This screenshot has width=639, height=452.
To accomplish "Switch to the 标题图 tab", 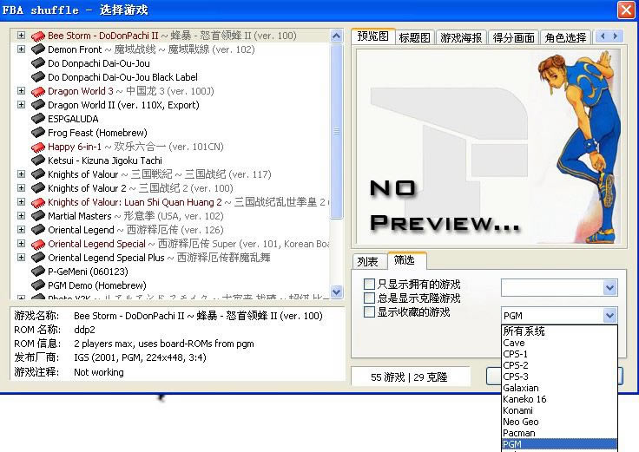I will 414,37.
